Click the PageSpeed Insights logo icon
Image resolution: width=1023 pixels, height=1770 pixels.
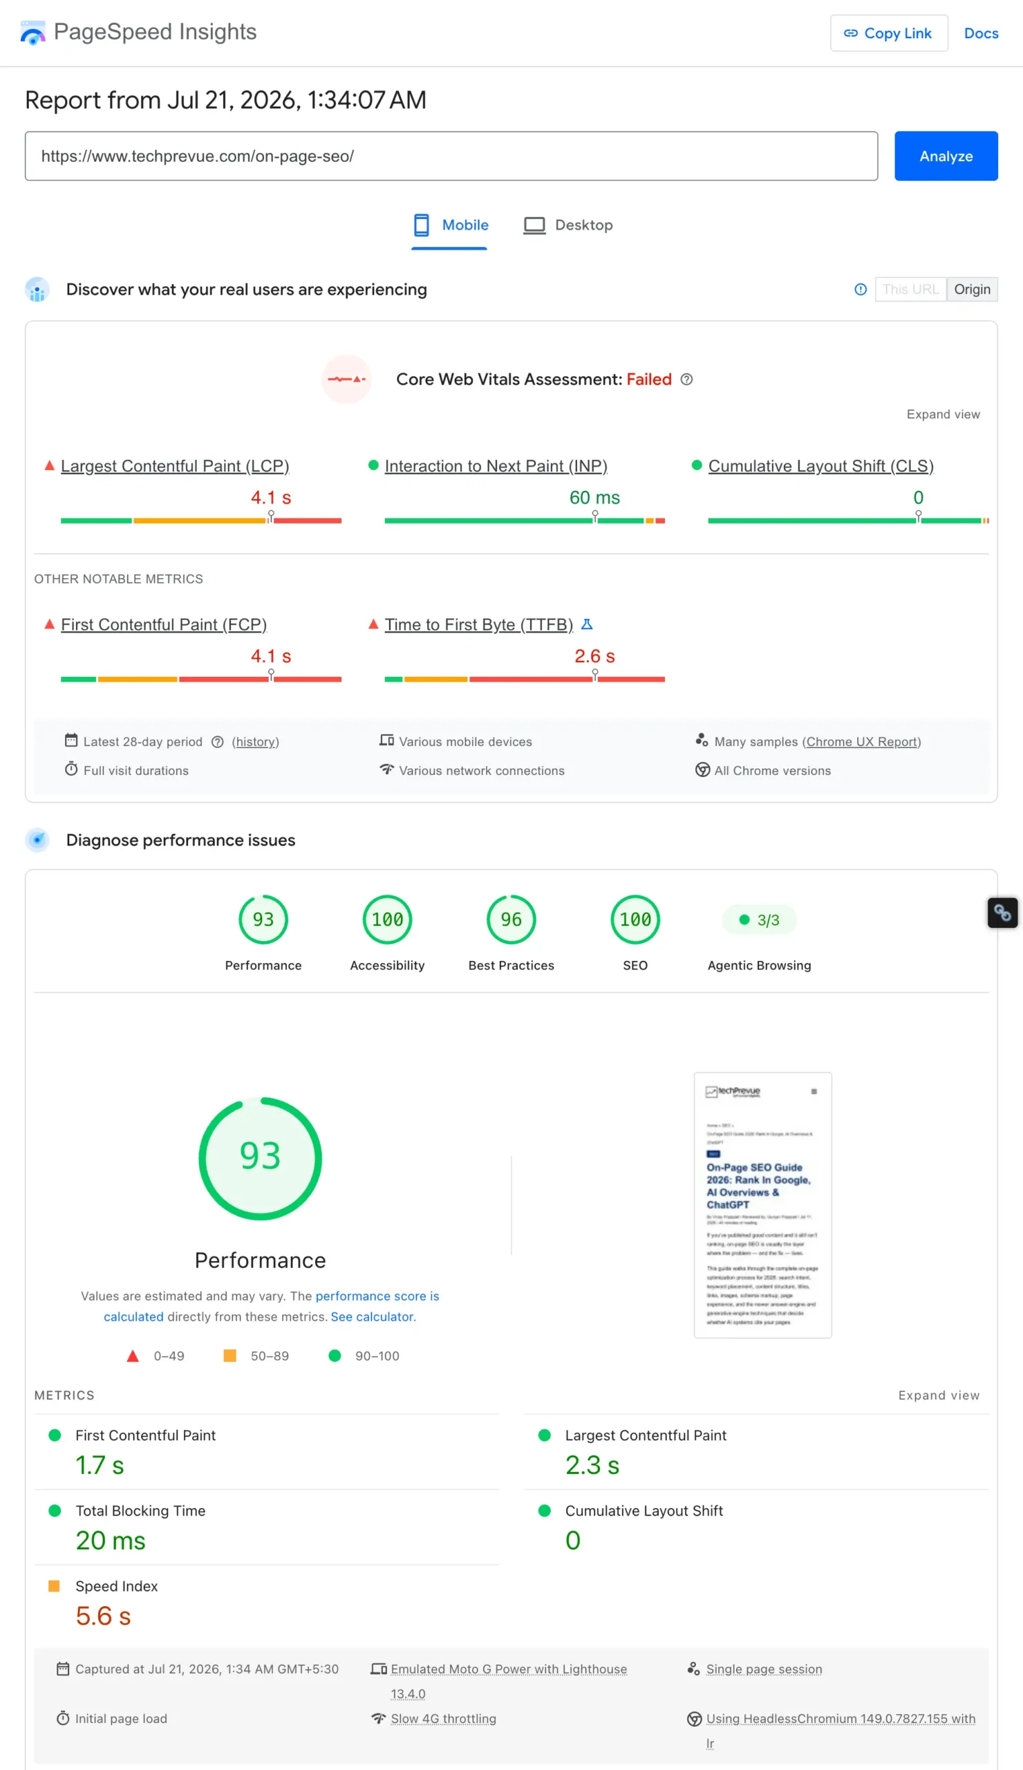click(33, 32)
